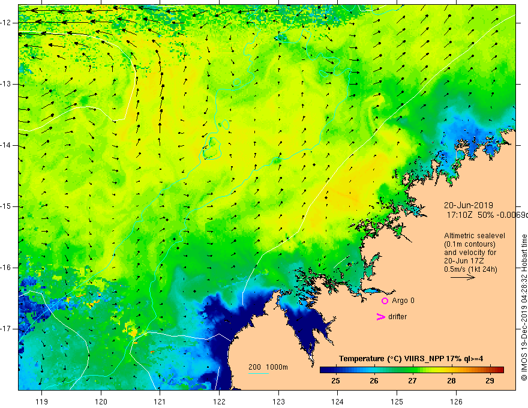The width and height of the screenshot is (528, 408).
Task: Click the 17:10Z 50% time text
Action: (x=487, y=215)
